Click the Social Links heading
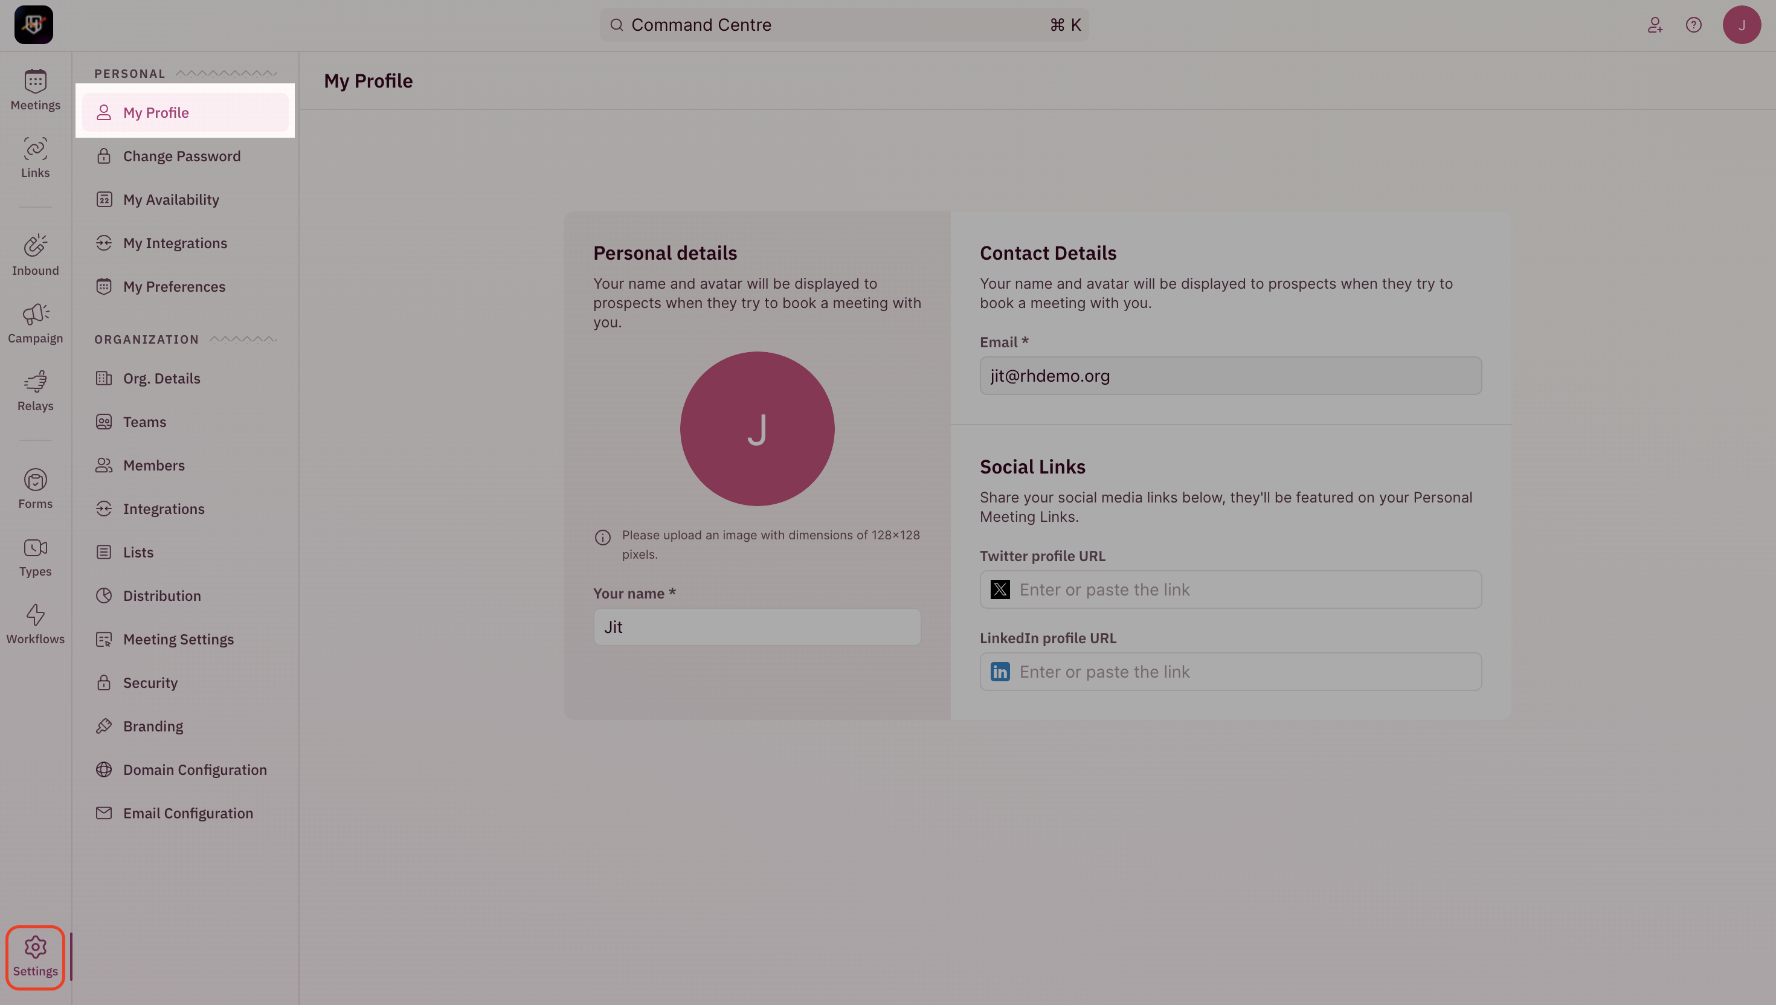The width and height of the screenshot is (1776, 1005). tap(1032, 467)
